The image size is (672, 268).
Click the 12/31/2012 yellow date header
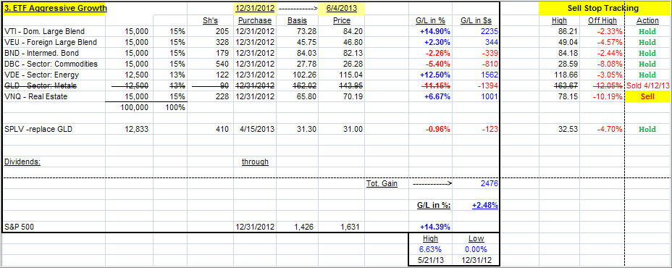255,9
